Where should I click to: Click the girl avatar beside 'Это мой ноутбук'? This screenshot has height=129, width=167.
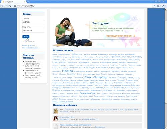56,119
